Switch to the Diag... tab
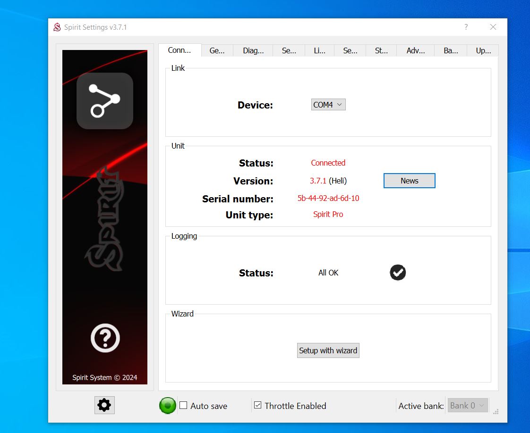This screenshot has height=433, width=530. tap(253, 51)
